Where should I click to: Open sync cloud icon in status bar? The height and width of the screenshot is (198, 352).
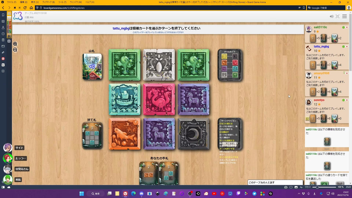tap(9, 187)
